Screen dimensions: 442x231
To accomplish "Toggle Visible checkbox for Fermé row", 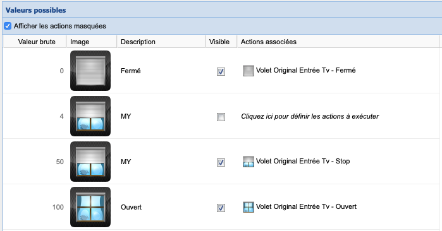I will coord(221,71).
